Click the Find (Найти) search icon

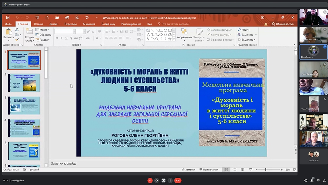click(x=239, y=30)
